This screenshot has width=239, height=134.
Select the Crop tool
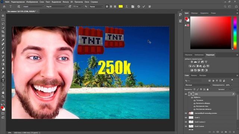pyautogui.click(x=3, y=32)
